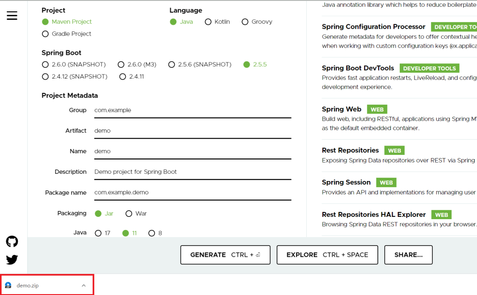Image resolution: width=477 pixels, height=295 pixels.
Task: Click Spring Configuration Processor dependency title
Action: (373, 27)
